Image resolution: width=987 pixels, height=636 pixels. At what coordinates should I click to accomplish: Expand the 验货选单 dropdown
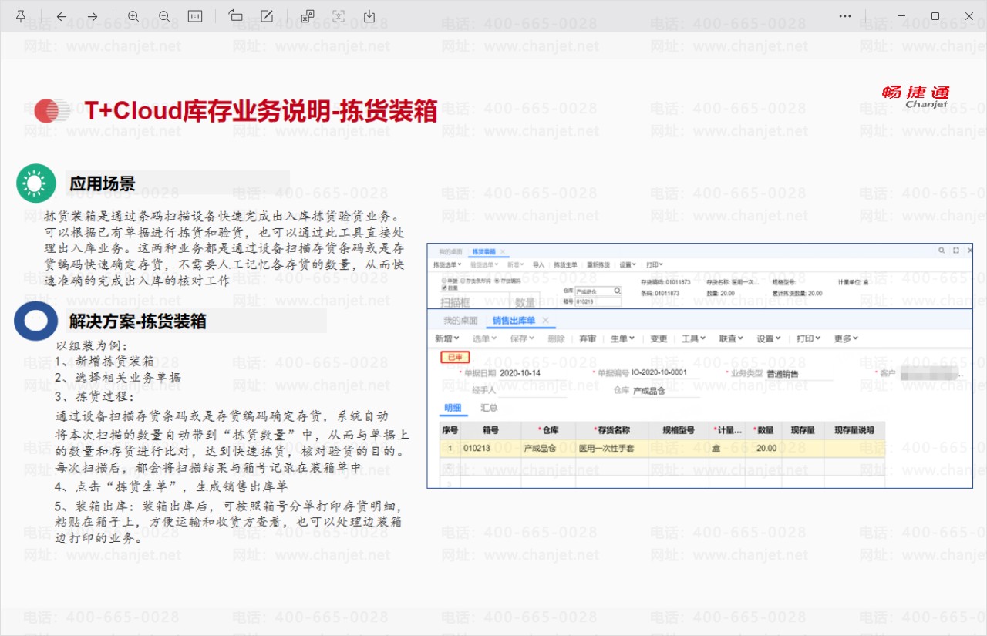coord(484,264)
